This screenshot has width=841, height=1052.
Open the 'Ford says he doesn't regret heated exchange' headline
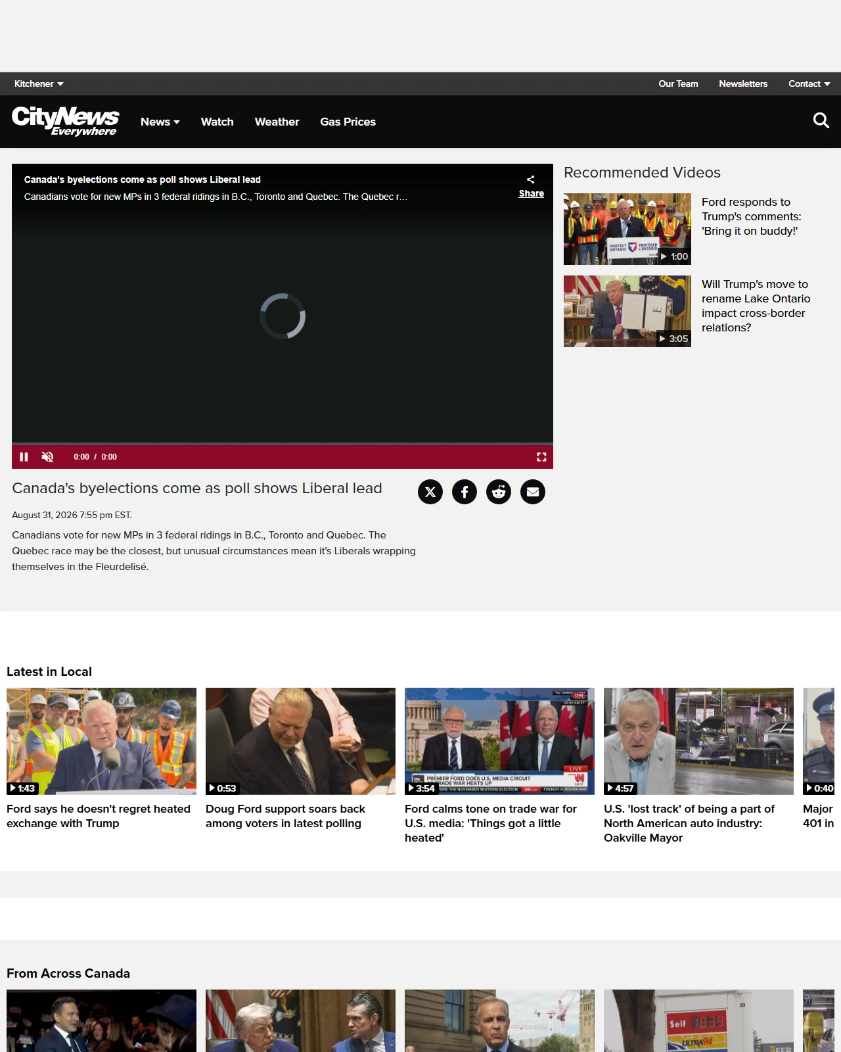click(99, 816)
